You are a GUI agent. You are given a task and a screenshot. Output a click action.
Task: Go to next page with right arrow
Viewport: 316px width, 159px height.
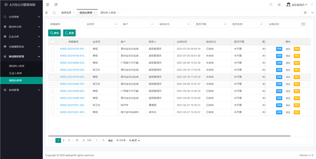[84, 140]
